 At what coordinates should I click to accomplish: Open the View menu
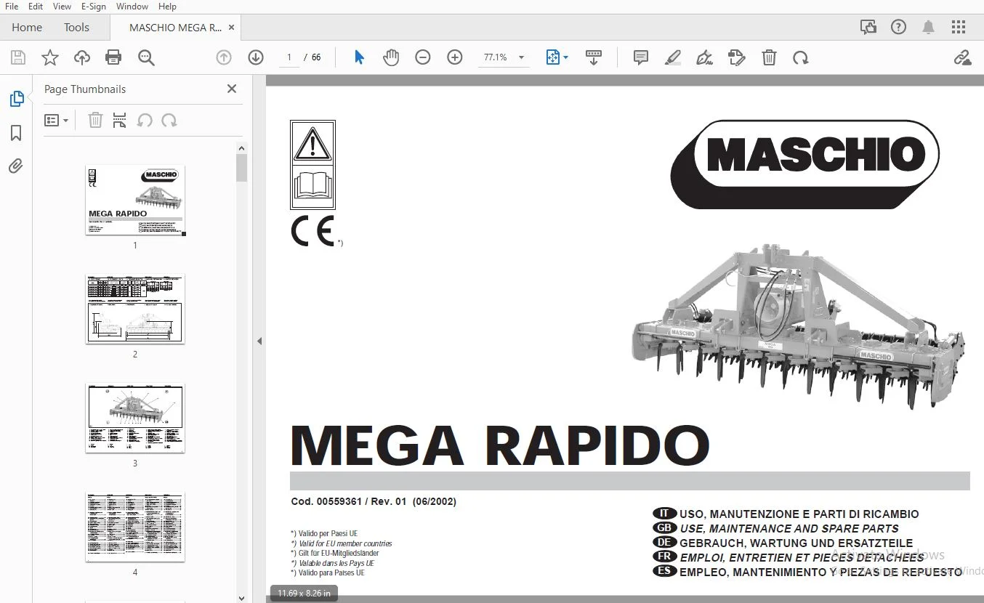coord(62,7)
